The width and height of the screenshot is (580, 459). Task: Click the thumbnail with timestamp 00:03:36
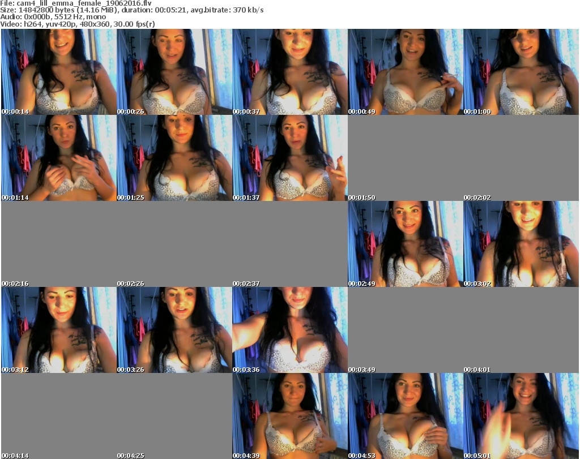(289, 330)
